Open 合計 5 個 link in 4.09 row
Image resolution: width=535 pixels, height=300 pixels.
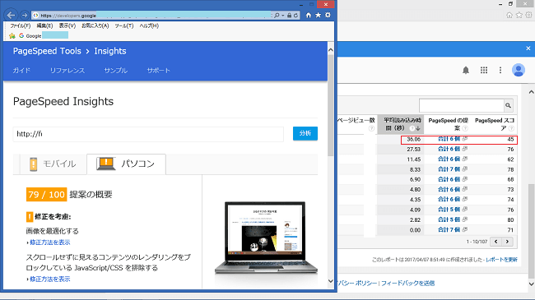pyautogui.click(x=449, y=210)
